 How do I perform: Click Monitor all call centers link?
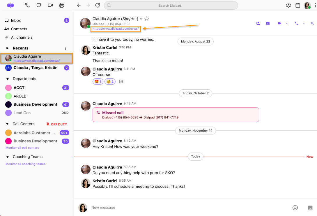click(x=22, y=148)
